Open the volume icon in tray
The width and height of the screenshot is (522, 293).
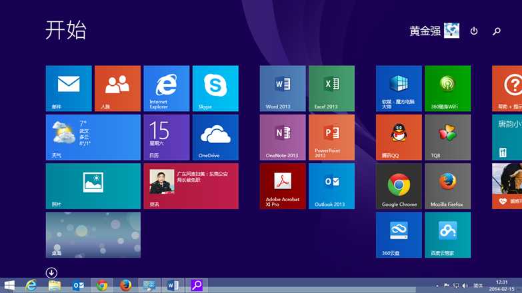click(465, 286)
